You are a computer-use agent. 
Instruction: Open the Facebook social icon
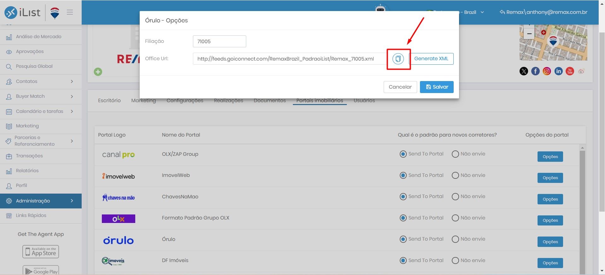pyautogui.click(x=535, y=71)
